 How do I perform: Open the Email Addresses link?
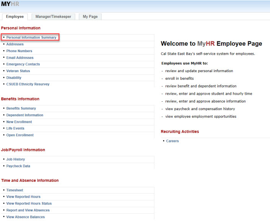[x=20, y=58]
